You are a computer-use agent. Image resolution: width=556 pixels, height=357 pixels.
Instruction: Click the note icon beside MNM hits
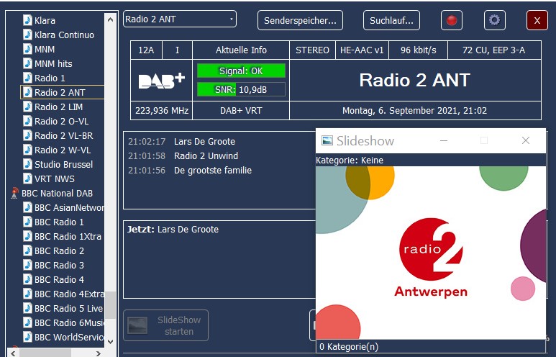pos(27,63)
